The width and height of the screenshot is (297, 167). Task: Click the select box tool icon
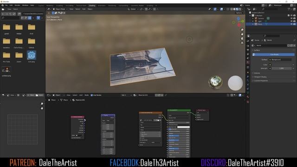53,13
